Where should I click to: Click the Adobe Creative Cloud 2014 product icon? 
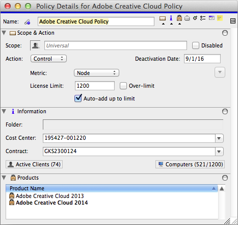click(12, 203)
